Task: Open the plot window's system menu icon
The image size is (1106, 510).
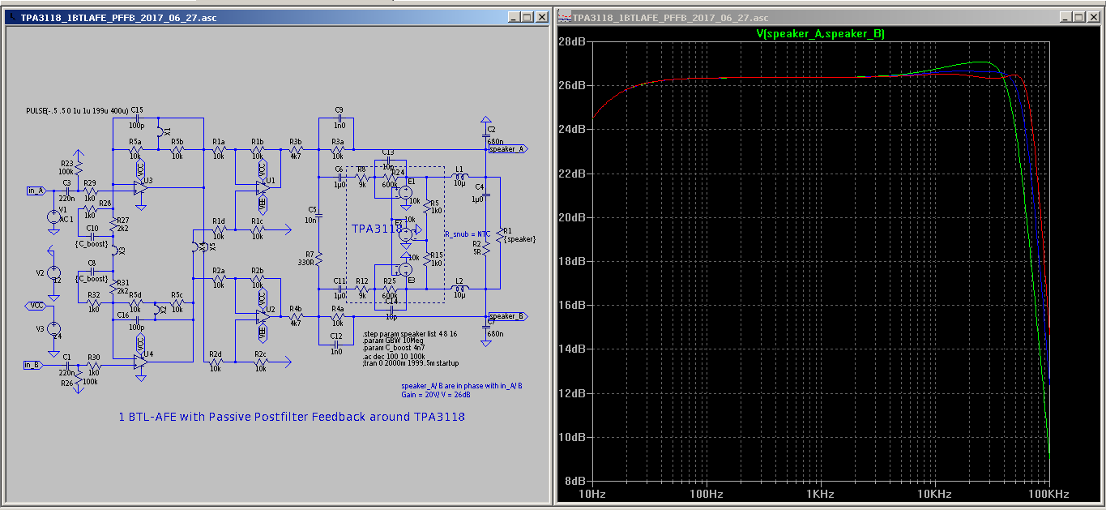Action: tap(565, 17)
